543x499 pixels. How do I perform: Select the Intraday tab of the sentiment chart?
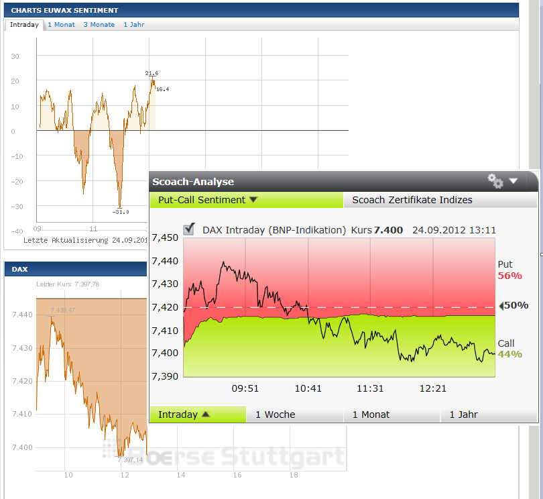23,24
